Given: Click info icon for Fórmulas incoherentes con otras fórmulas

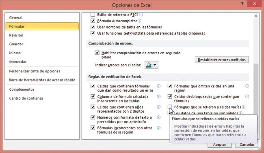Looking at the screenshot, I should coord(158,128).
